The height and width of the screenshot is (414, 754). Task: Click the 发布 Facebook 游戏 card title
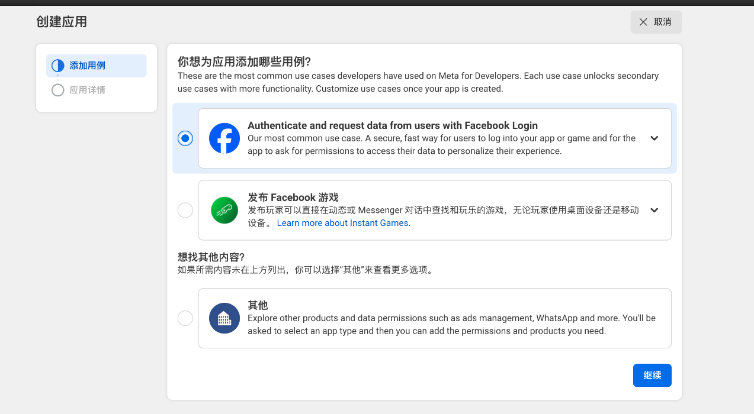click(293, 198)
